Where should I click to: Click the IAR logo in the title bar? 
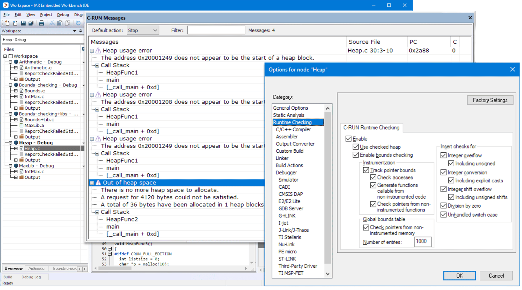coord(6,5)
